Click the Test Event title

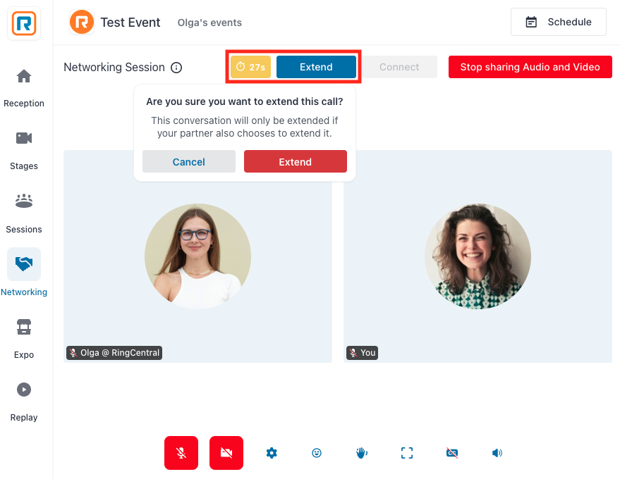130,23
